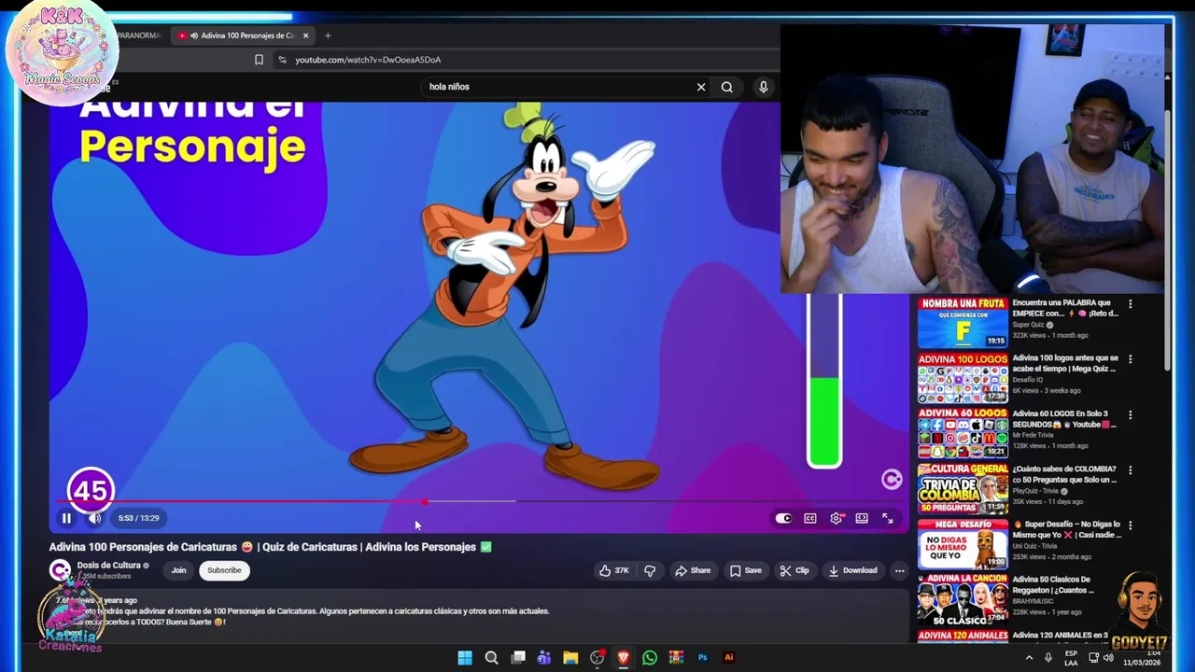
Task: Toggle the autoplay switch in player controls
Action: 783,519
